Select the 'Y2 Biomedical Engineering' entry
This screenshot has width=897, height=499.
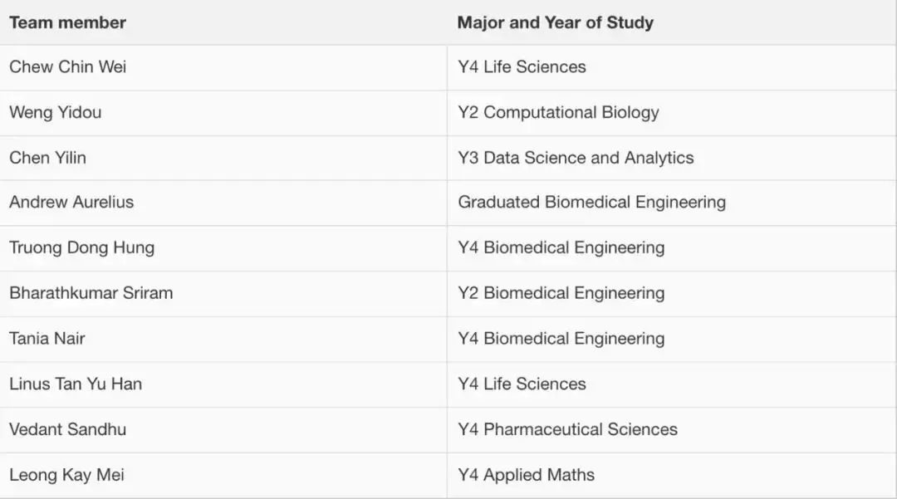[561, 293]
